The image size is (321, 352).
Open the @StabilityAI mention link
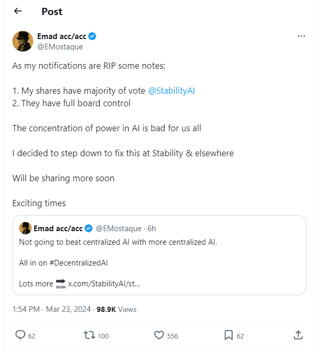point(171,91)
